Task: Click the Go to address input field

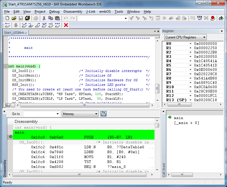Action: [x=40, y=114]
